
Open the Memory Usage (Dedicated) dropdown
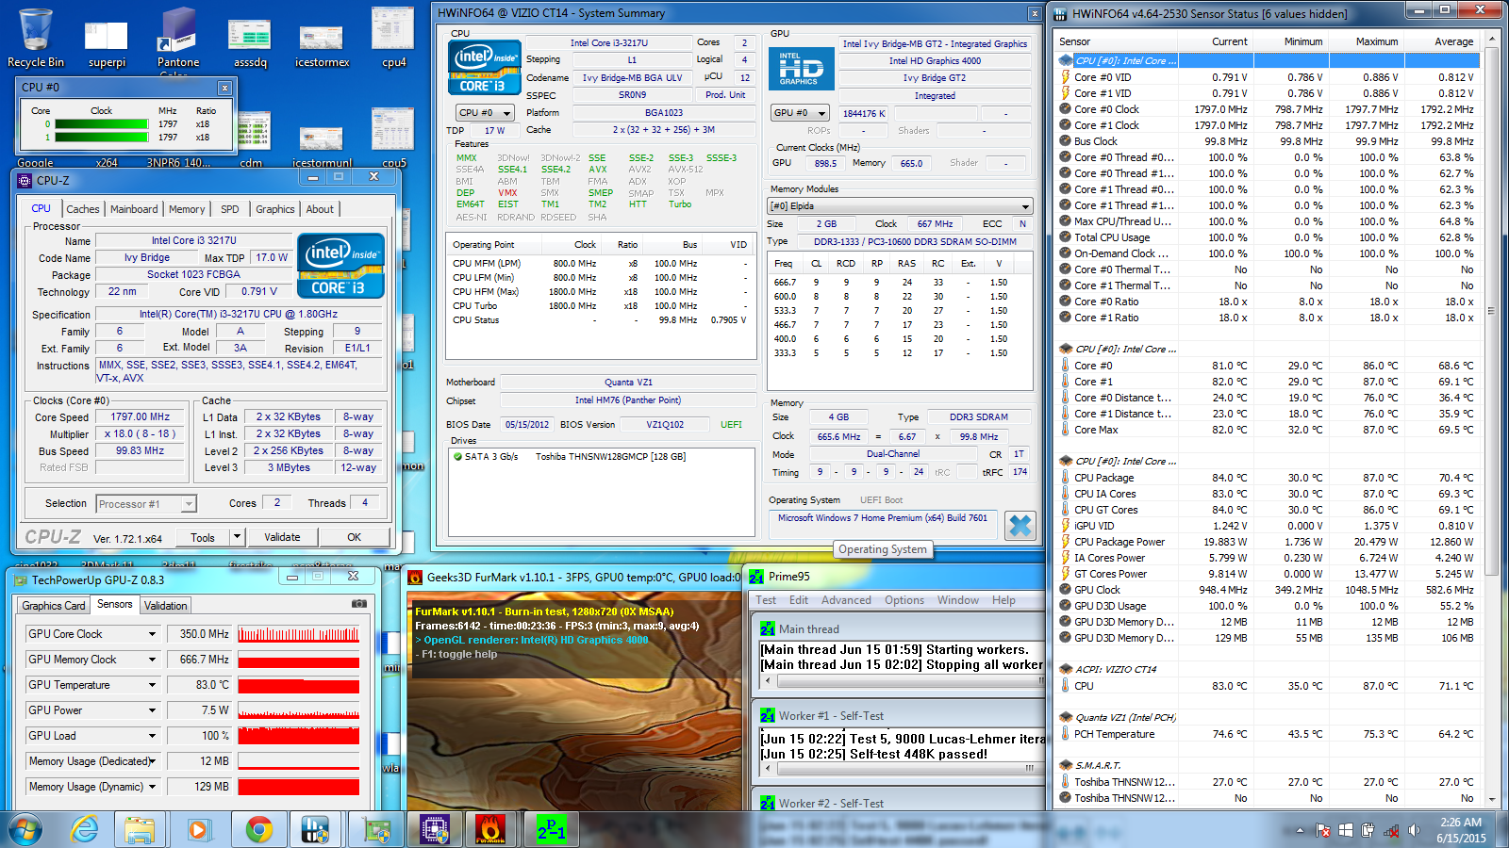click(152, 761)
